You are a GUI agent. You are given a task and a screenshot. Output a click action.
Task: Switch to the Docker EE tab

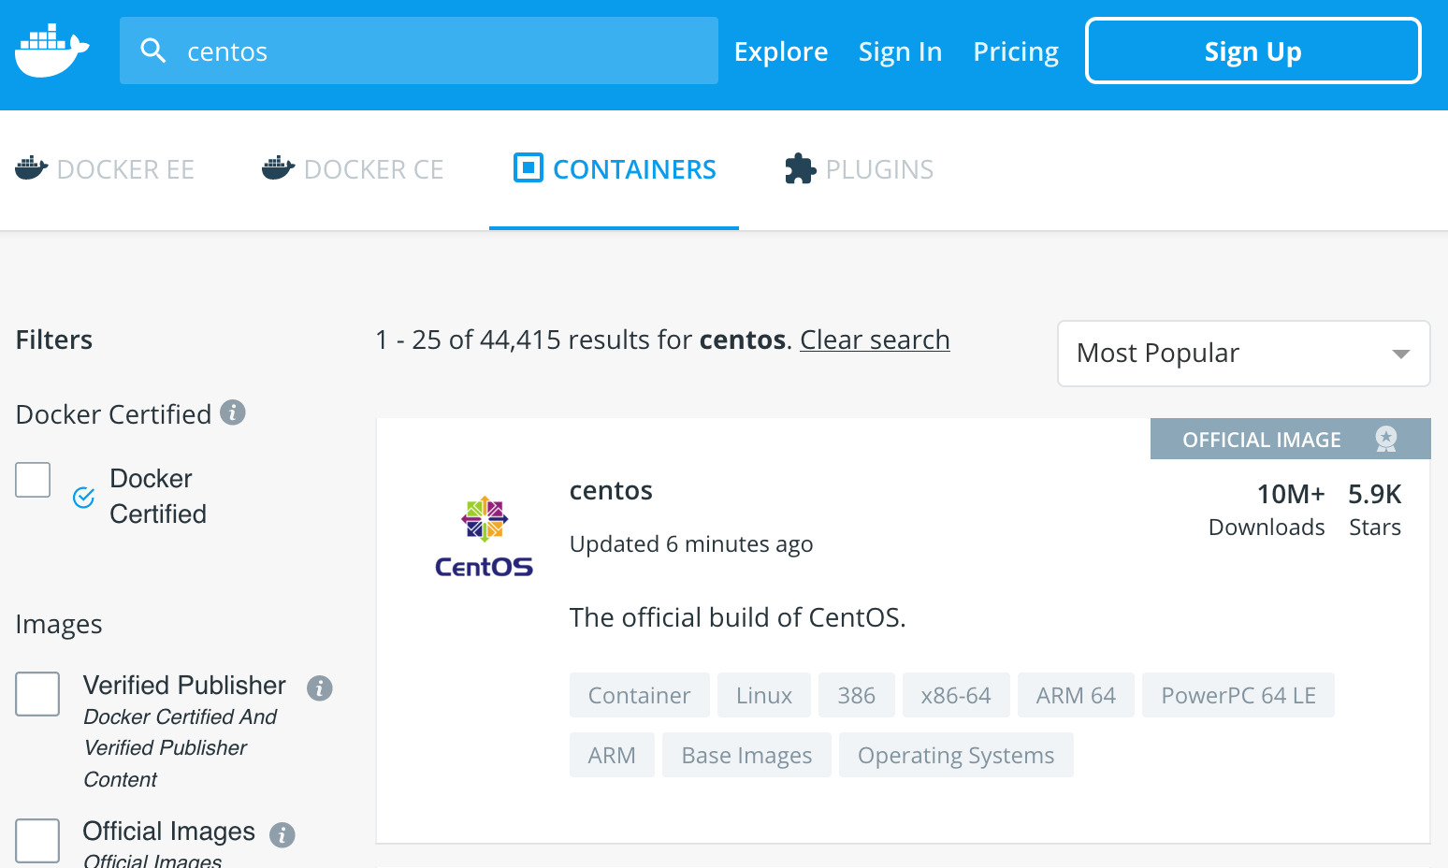pos(105,169)
